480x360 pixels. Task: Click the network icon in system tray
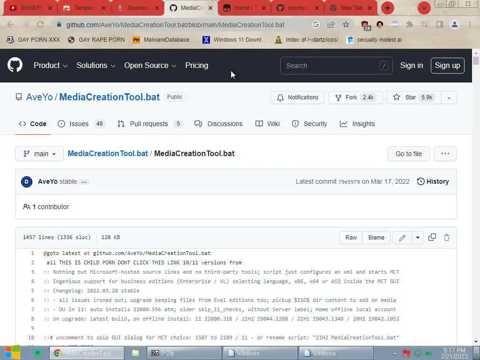point(418,353)
